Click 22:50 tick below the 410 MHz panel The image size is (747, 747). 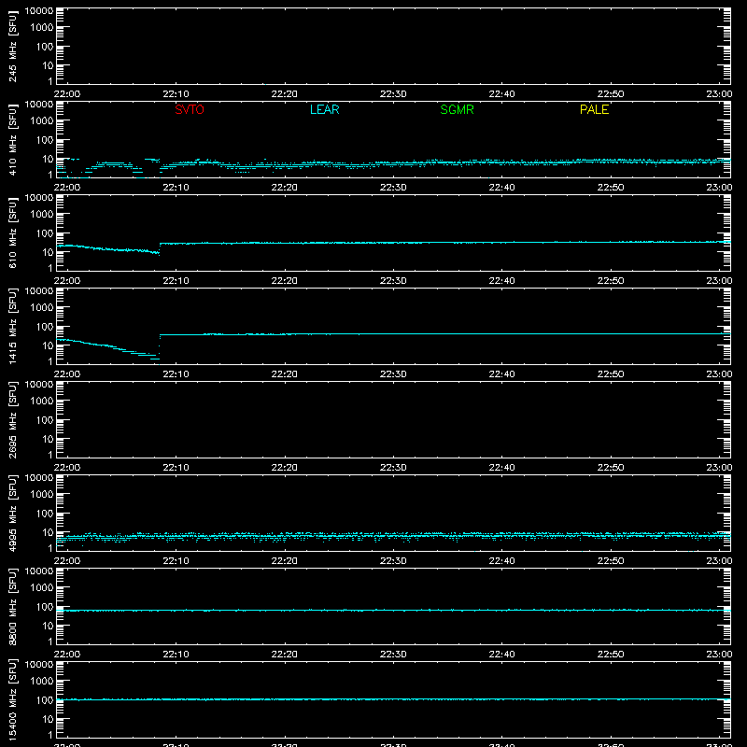tap(611, 188)
